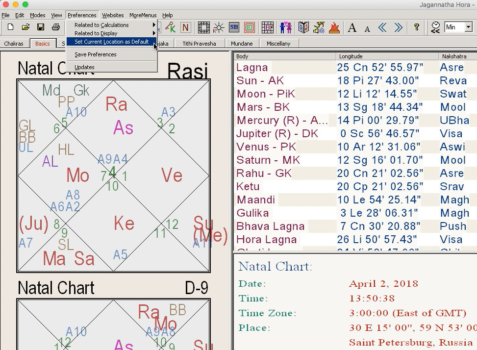Click the grid B toolbar icon
The image size is (477, 350).
pos(268,27)
